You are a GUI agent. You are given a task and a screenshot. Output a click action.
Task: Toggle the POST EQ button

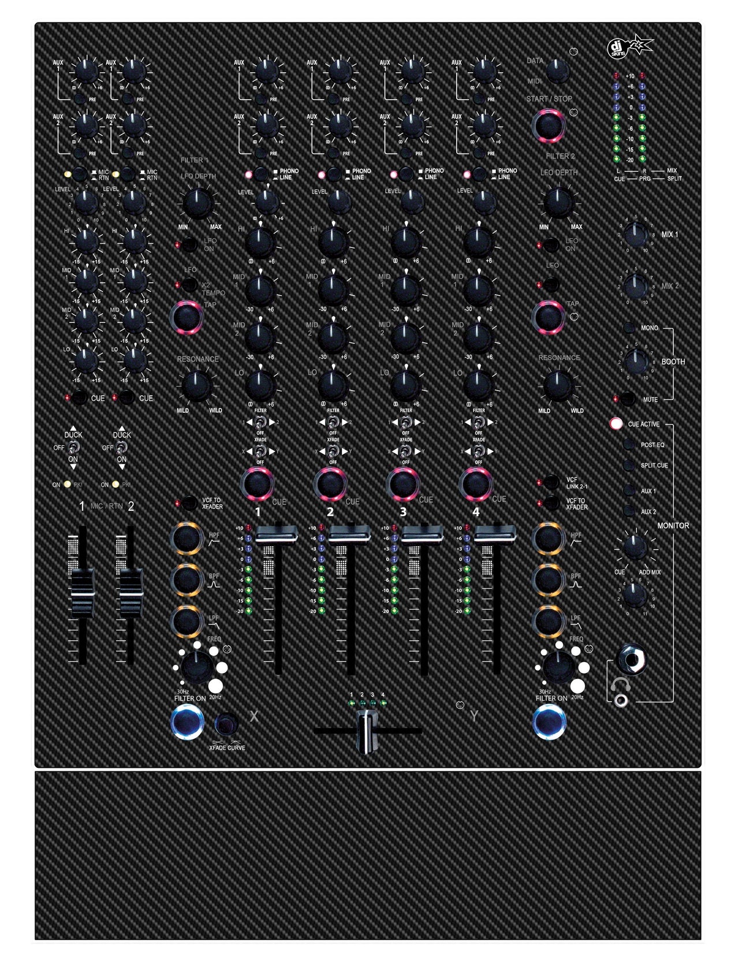click(629, 445)
